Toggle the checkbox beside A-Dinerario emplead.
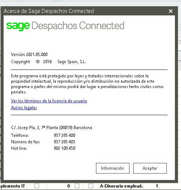 [x=91, y=186]
